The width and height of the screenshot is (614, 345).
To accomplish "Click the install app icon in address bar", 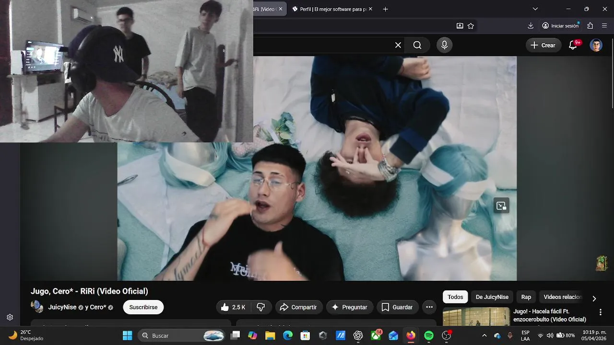I will tap(460, 26).
